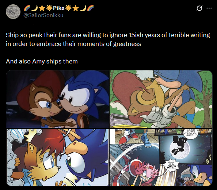Open the three-dot more options menu
This screenshot has width=217, height=190.
209,8
